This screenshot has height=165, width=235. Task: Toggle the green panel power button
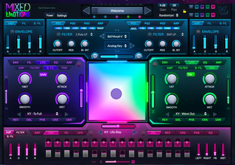point(155,65)
